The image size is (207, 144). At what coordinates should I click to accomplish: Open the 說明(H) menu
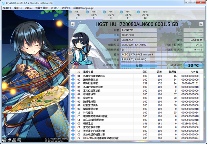[66, 8]
